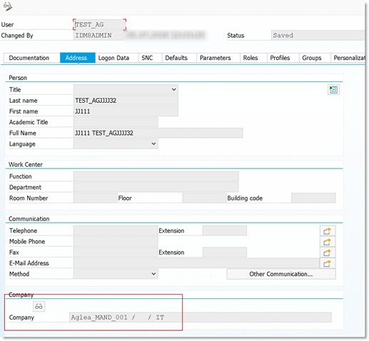Click the Last name input field

126,101
